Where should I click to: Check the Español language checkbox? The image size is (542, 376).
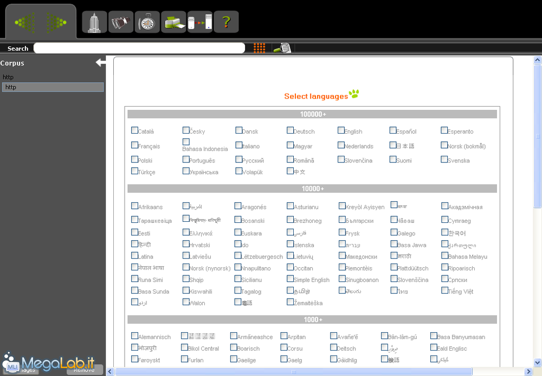(x=393, y=130)
